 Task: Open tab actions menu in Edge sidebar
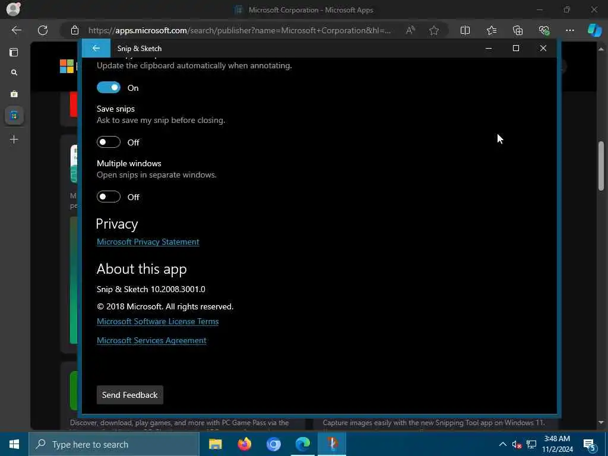tap(14, 52)
